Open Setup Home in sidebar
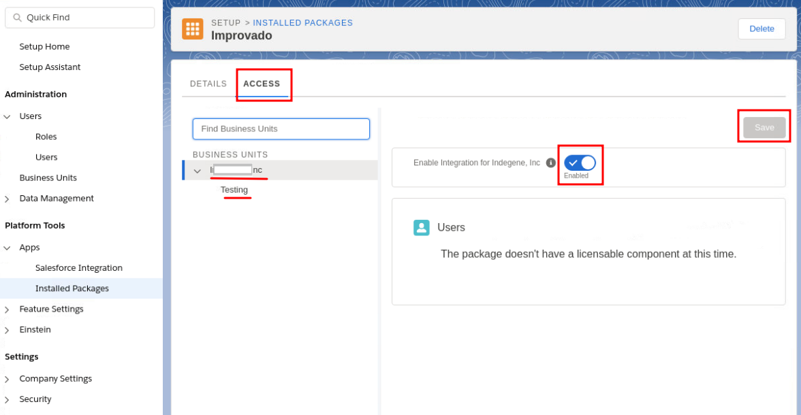Viewport: 801px width, 415px height. [44, 46]
